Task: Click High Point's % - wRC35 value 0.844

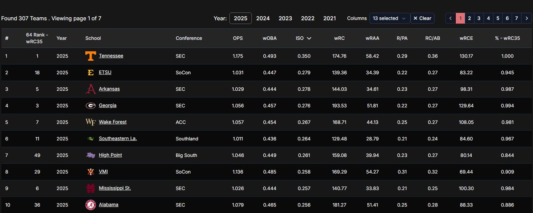Action: coord(507,155)
